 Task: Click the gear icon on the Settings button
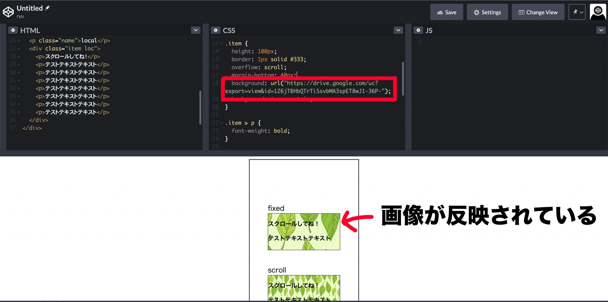click(476, 12)
